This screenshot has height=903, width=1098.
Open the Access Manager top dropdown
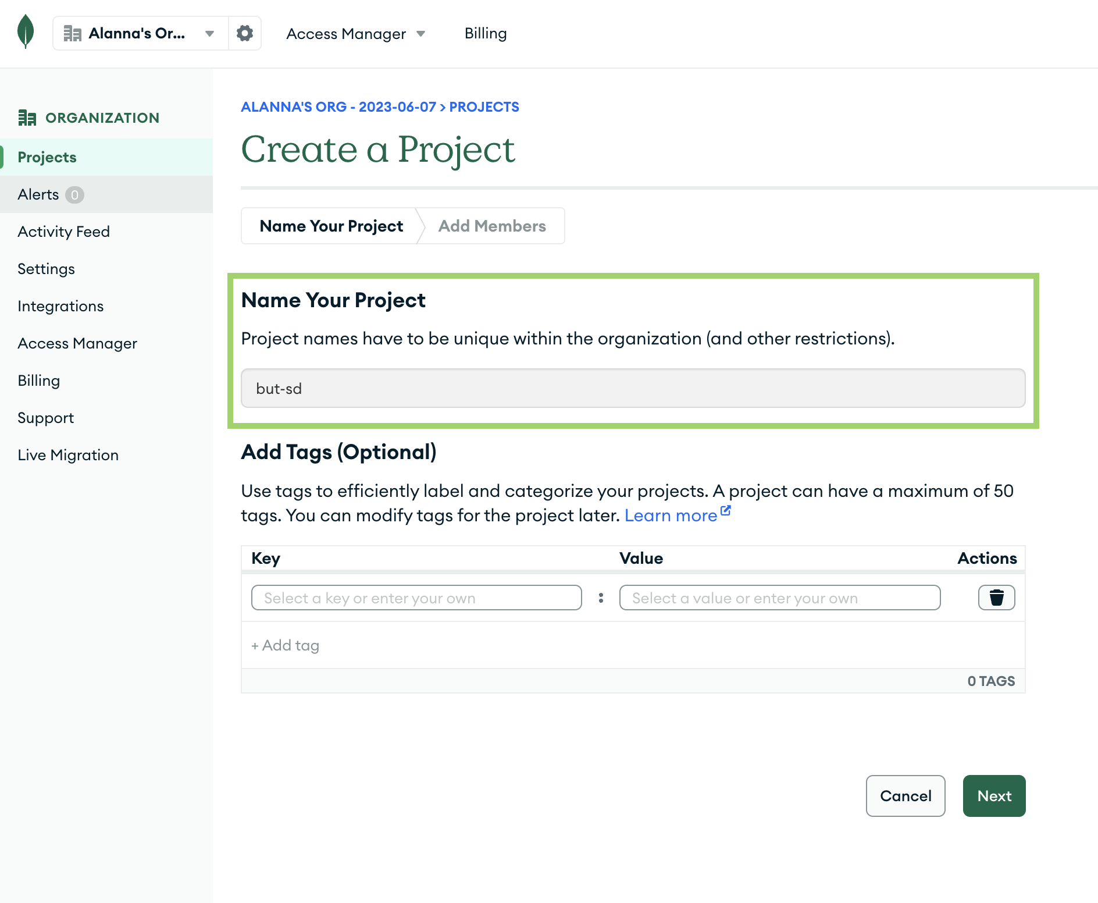click(355, 34)
